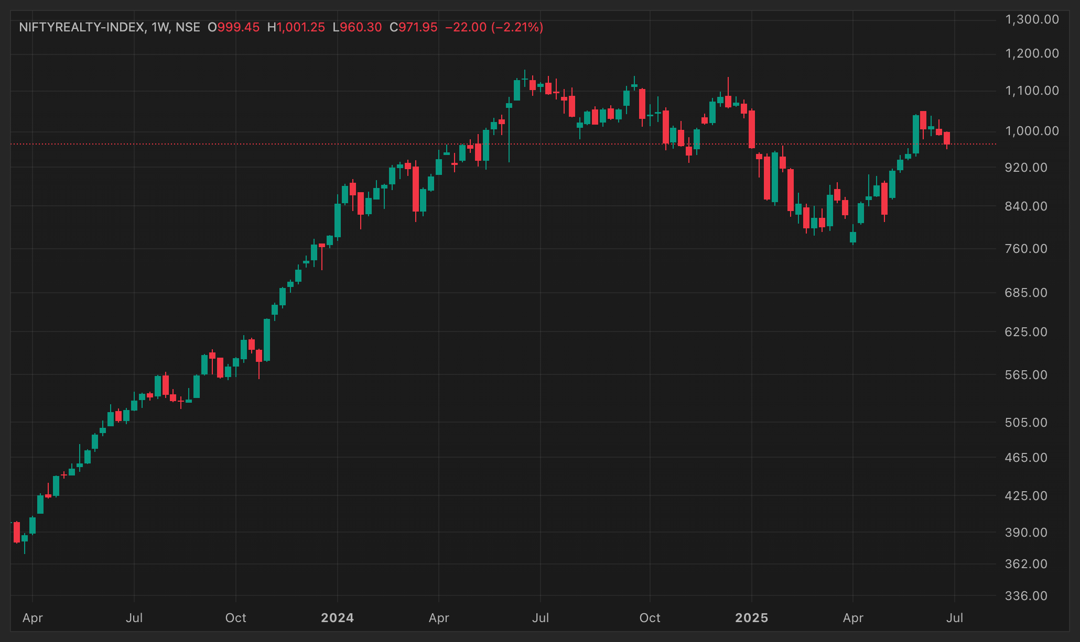Click the 390.00 price axis label
This screenshot has height=642, width=1080.
1026,533
